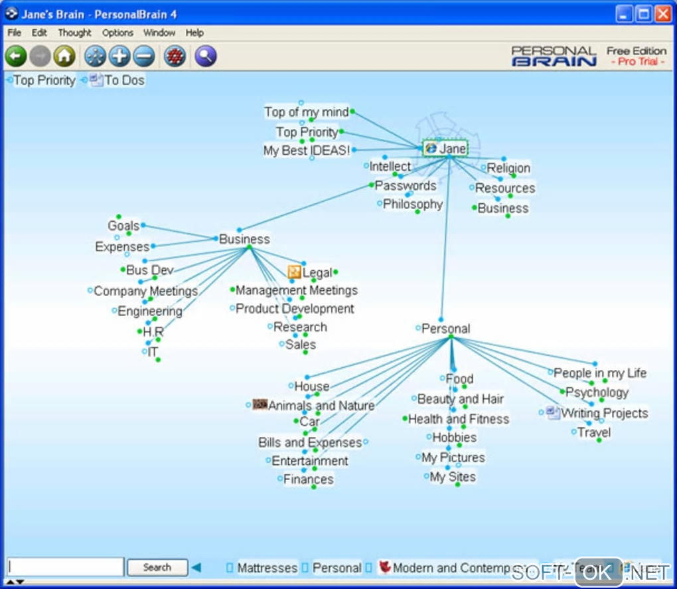
Task: Open Personal in the past thoughts list
Action: click(337, 567)
